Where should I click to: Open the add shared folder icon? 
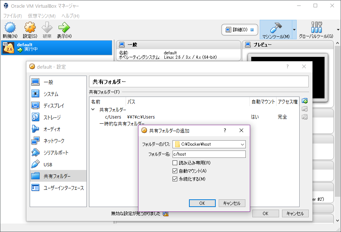tap(305, 101)
